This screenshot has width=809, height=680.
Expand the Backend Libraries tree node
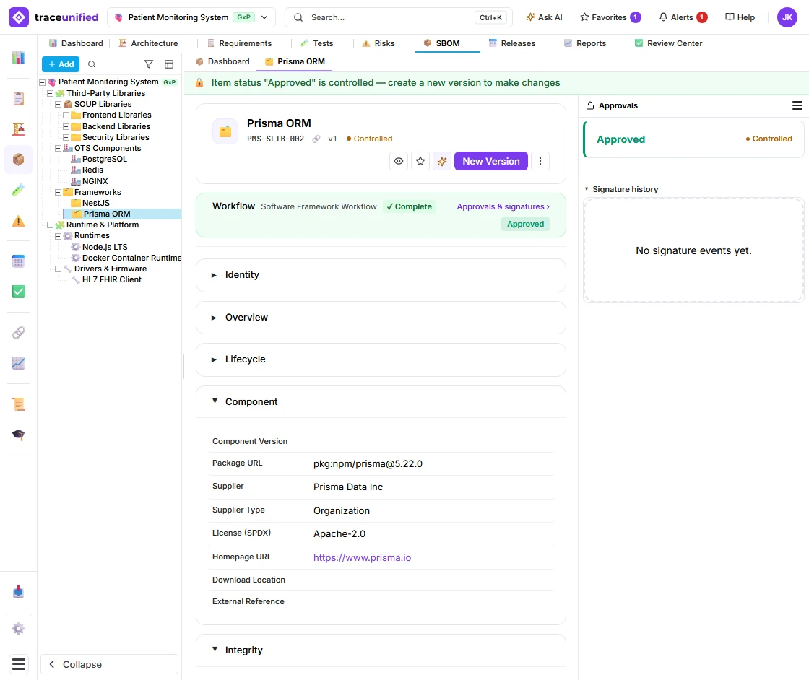[66, 126]
